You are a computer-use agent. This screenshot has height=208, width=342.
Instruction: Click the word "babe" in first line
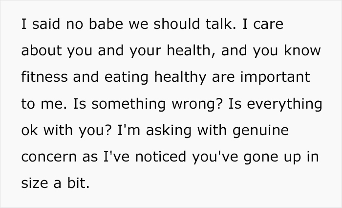pos(106,23)
